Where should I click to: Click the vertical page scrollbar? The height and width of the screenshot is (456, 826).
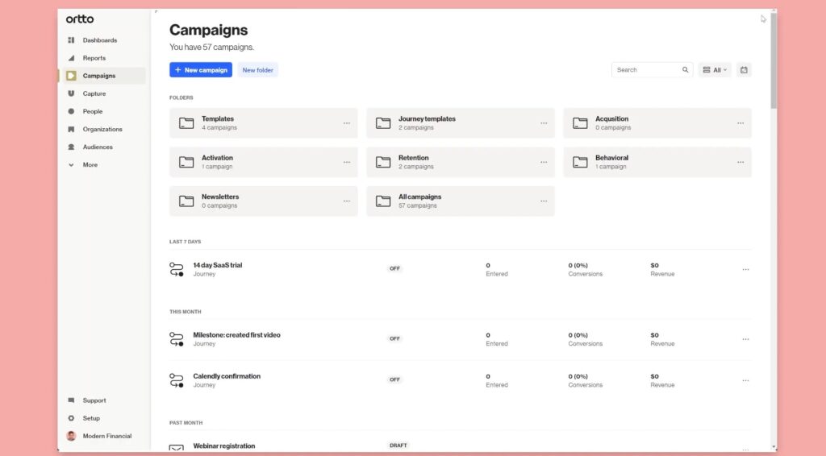[x=774, y=60]
